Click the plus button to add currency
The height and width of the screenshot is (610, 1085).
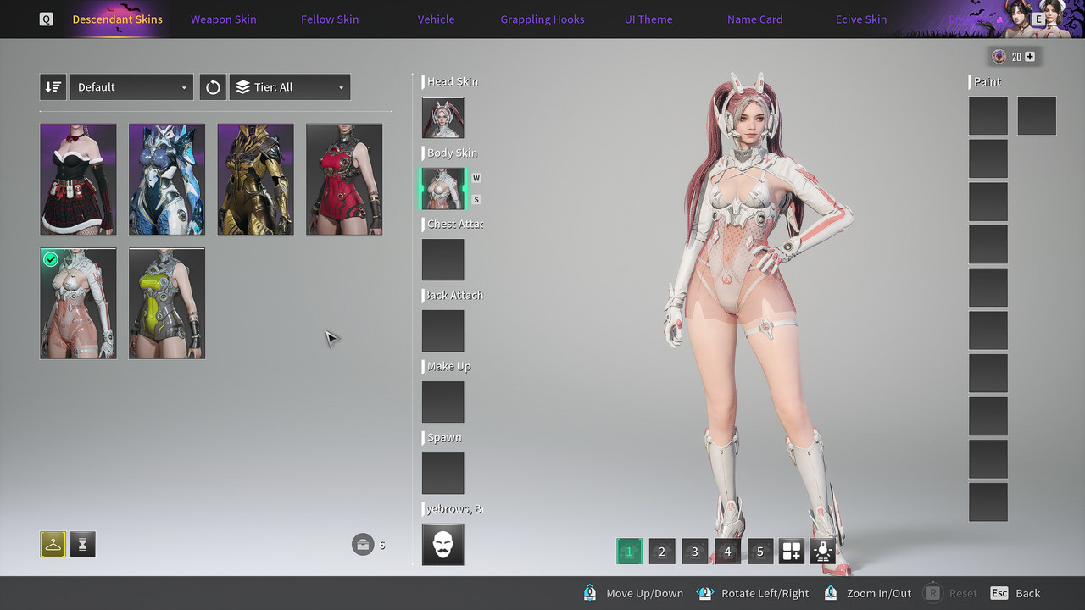pyautogui.click(x=1030, y=57)
